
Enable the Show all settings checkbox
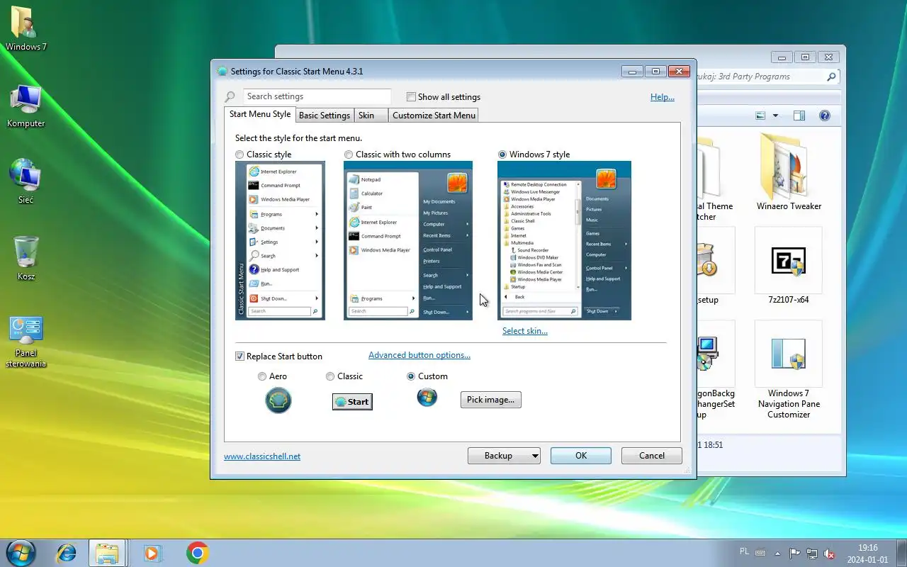(x=411, y=97)
